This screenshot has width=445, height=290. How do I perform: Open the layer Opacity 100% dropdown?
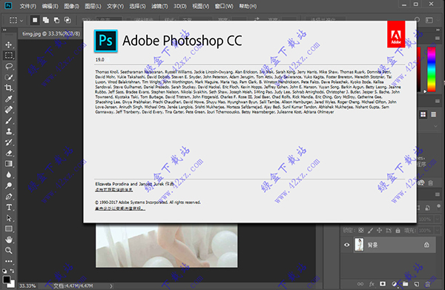click(x=437, y=219)
